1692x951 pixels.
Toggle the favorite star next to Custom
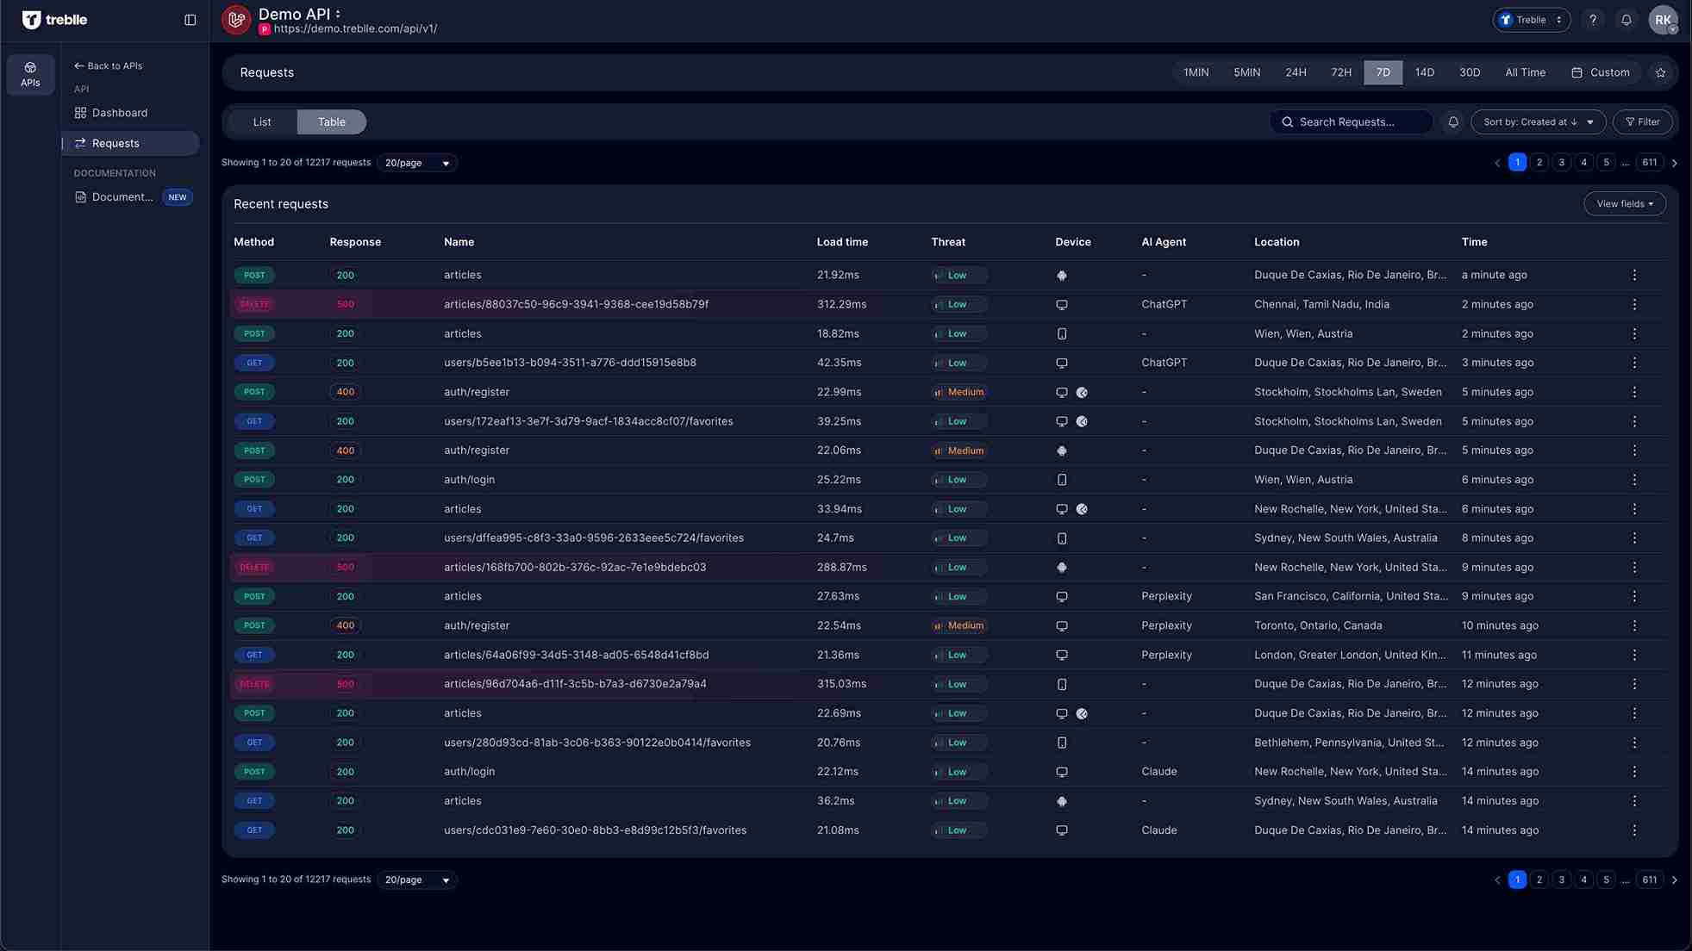1660,72
